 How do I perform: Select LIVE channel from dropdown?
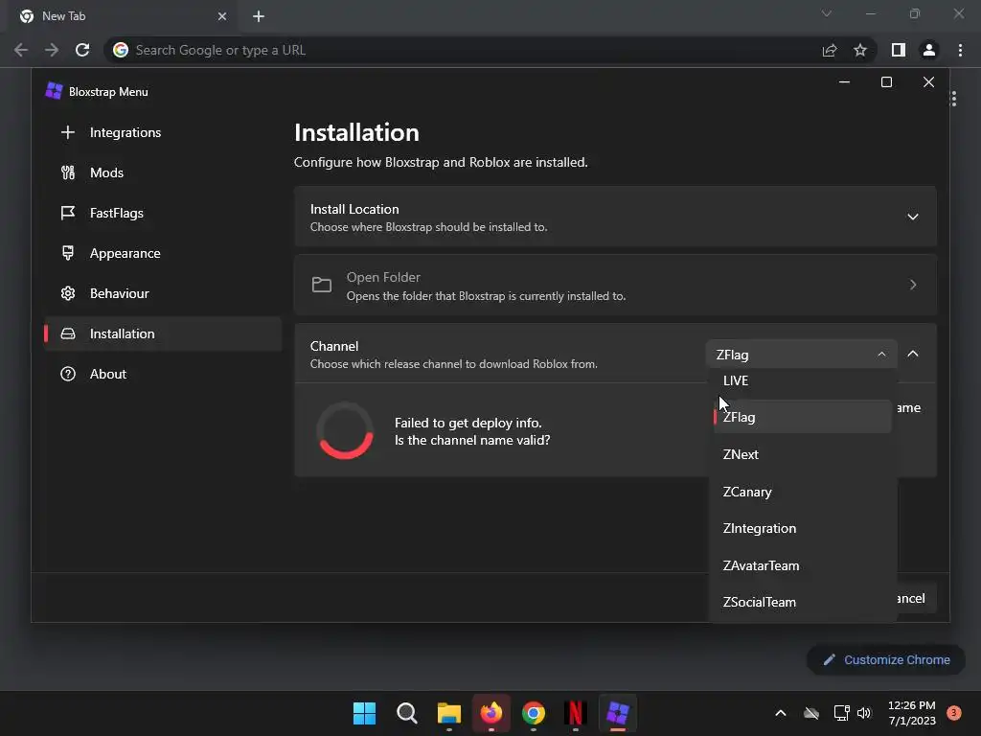(x=802, y=380)
